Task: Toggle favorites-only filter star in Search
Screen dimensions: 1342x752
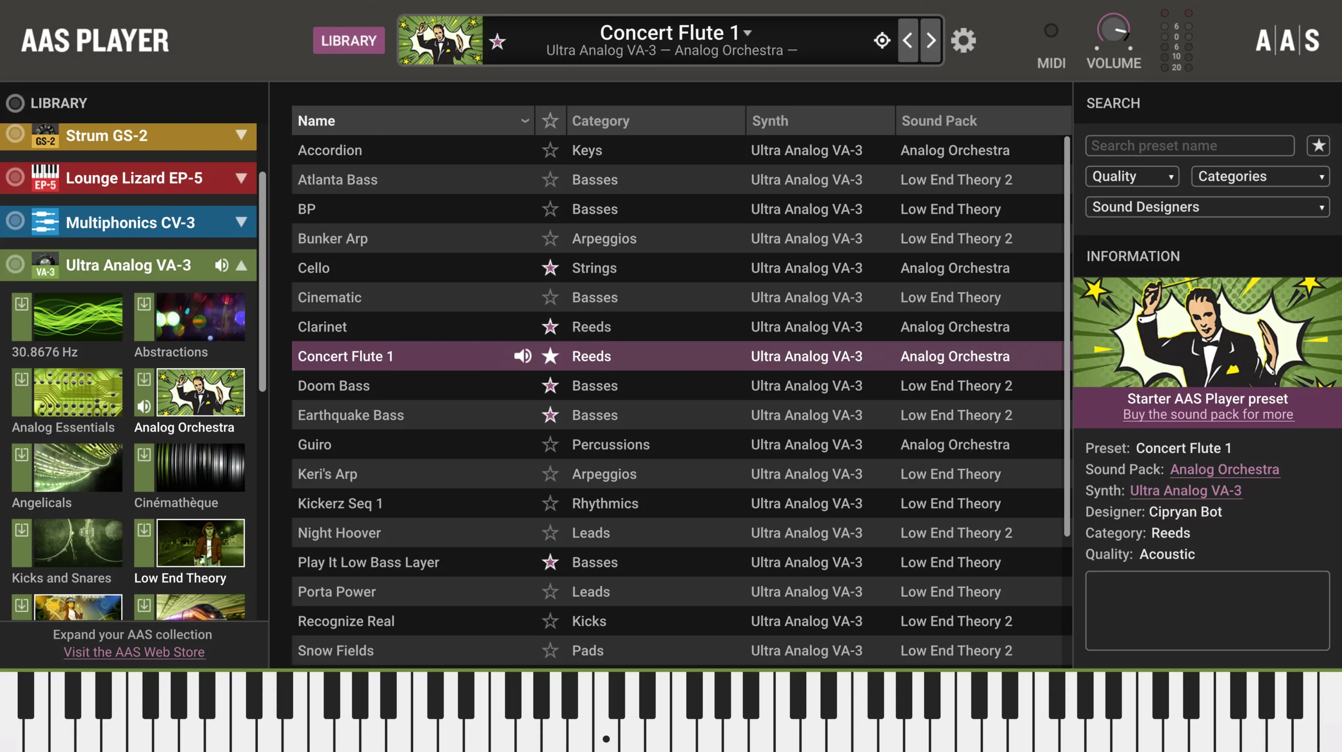Action: [x=1318, y=146]
